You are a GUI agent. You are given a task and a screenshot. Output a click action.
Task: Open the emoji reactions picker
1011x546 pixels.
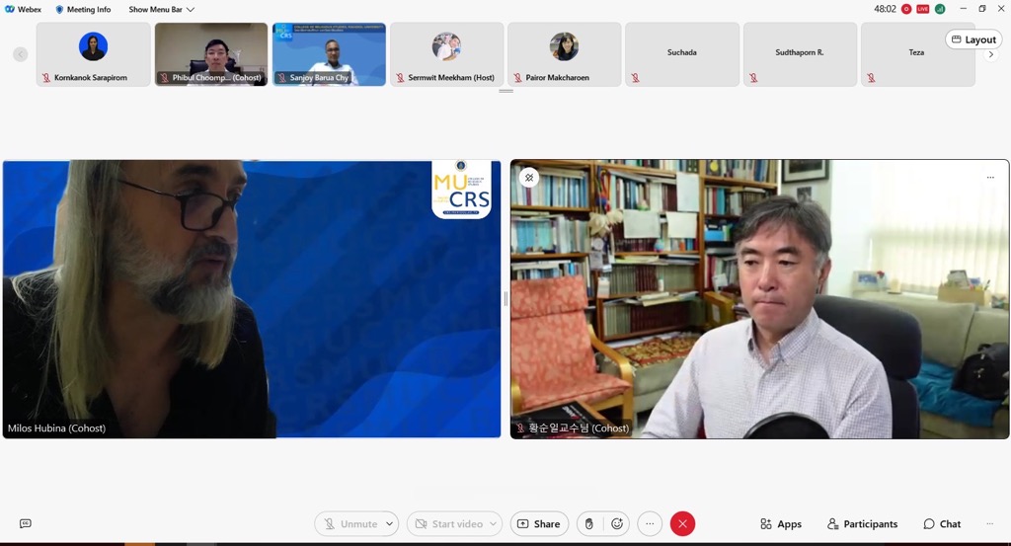(x=617, y=524)
